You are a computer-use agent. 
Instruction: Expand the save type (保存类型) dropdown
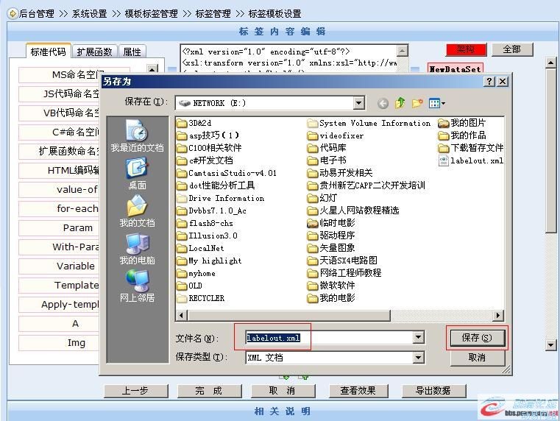[418, 358]
